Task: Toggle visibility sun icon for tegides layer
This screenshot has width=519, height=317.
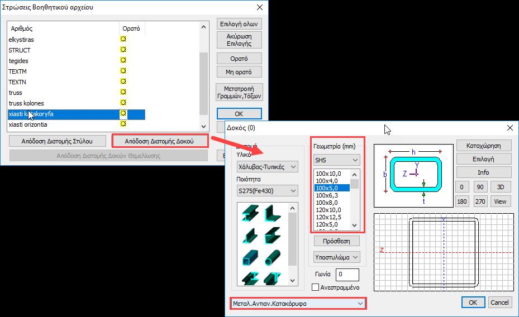Action: pyautogui.click(x=123, y=60)
